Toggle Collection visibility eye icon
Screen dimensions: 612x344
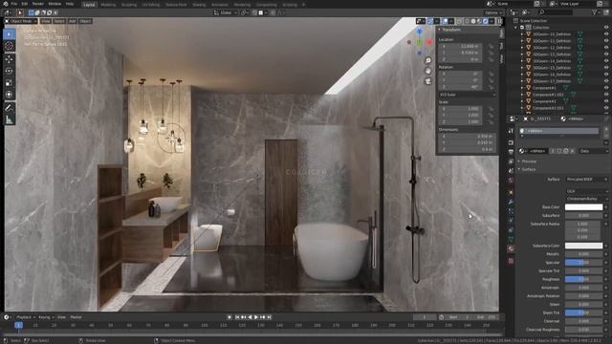[x=606, y=28]
